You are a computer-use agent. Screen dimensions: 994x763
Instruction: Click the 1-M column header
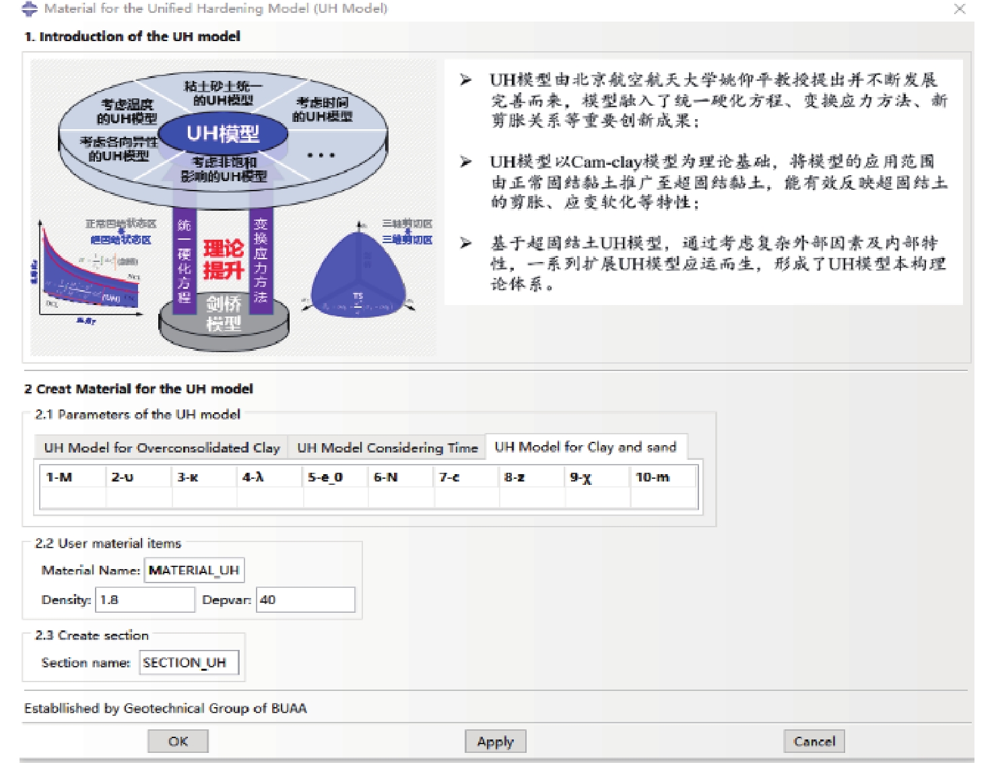(x=73, y=477)
